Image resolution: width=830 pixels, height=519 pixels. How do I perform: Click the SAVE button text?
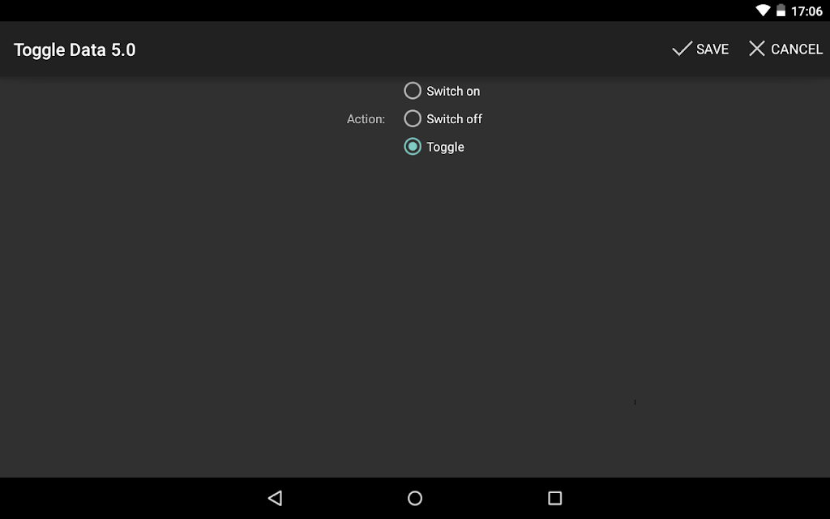[x=712, y=49]
